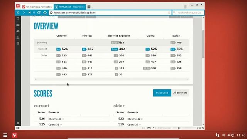This screenshot has width=247, height=139.
Task: Click overview table horizontal scrollbar right arrow
Action: point(188,79)
